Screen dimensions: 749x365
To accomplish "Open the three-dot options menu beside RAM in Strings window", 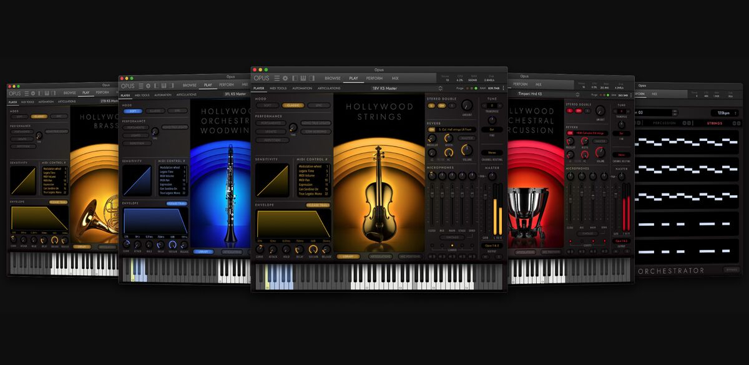I will [503, 88].
